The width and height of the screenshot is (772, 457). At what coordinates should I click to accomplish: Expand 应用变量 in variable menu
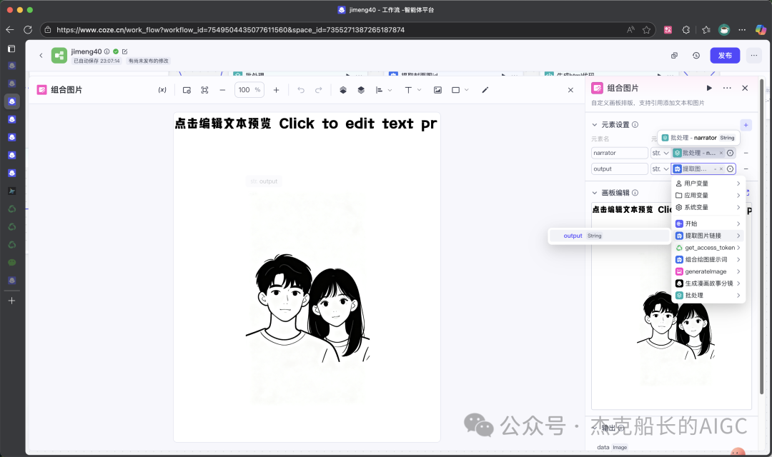tap(708, 195)
